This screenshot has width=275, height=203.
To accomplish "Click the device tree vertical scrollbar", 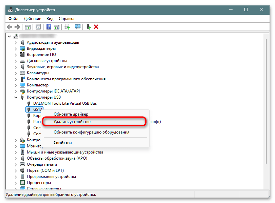I will [x=266, y=102].
